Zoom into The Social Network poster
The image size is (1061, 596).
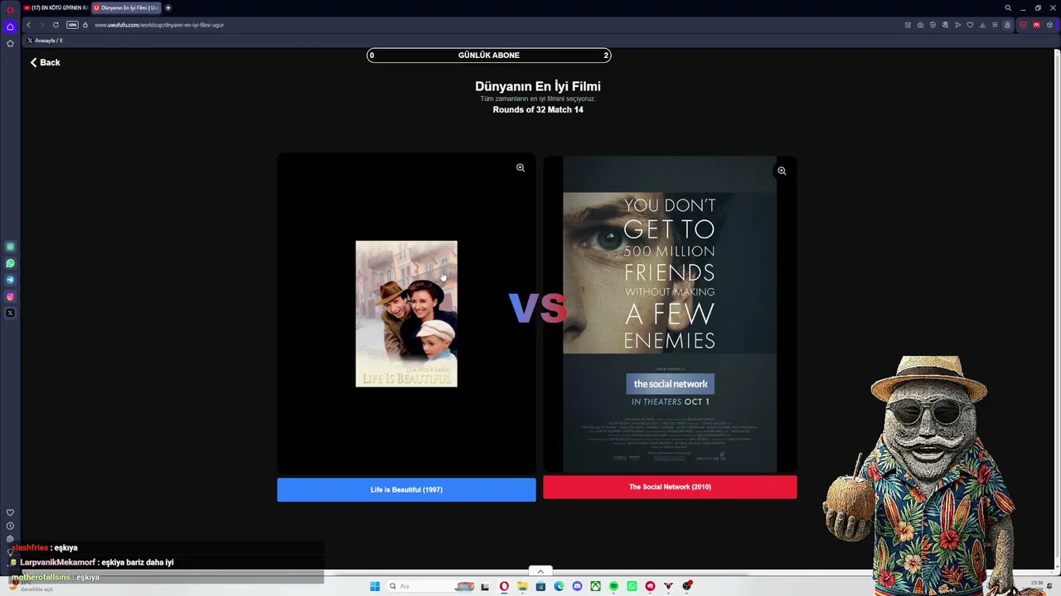(x=782, y=171)
